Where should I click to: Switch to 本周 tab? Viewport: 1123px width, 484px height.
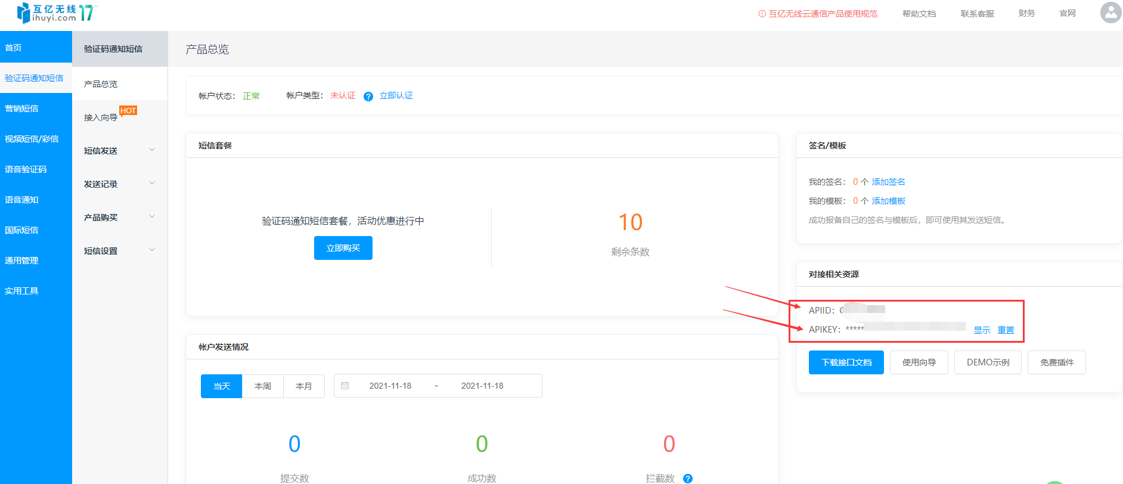(x=263, y=386)
